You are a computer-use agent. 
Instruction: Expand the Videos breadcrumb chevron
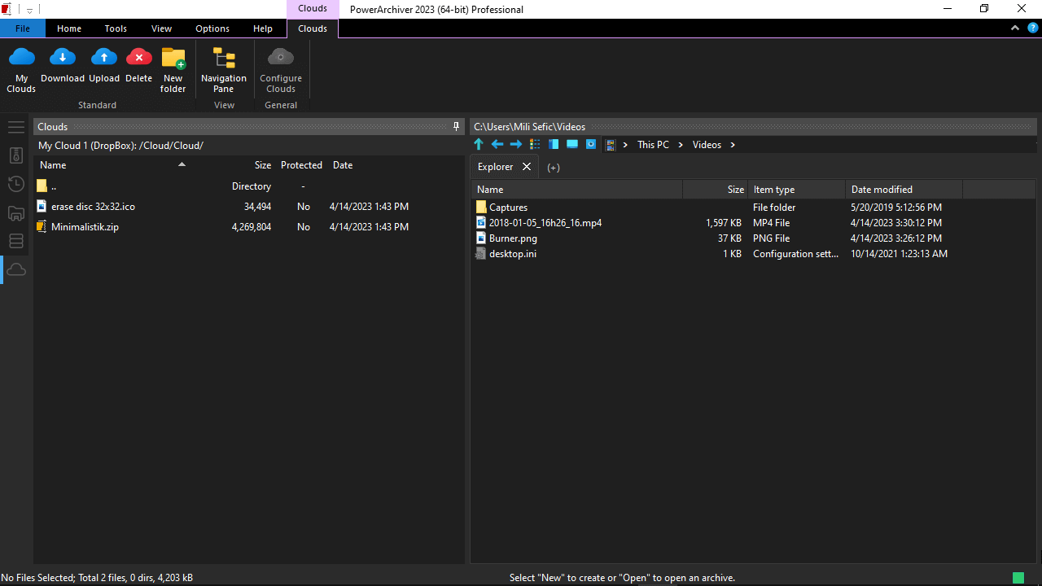tap(731, 144)
